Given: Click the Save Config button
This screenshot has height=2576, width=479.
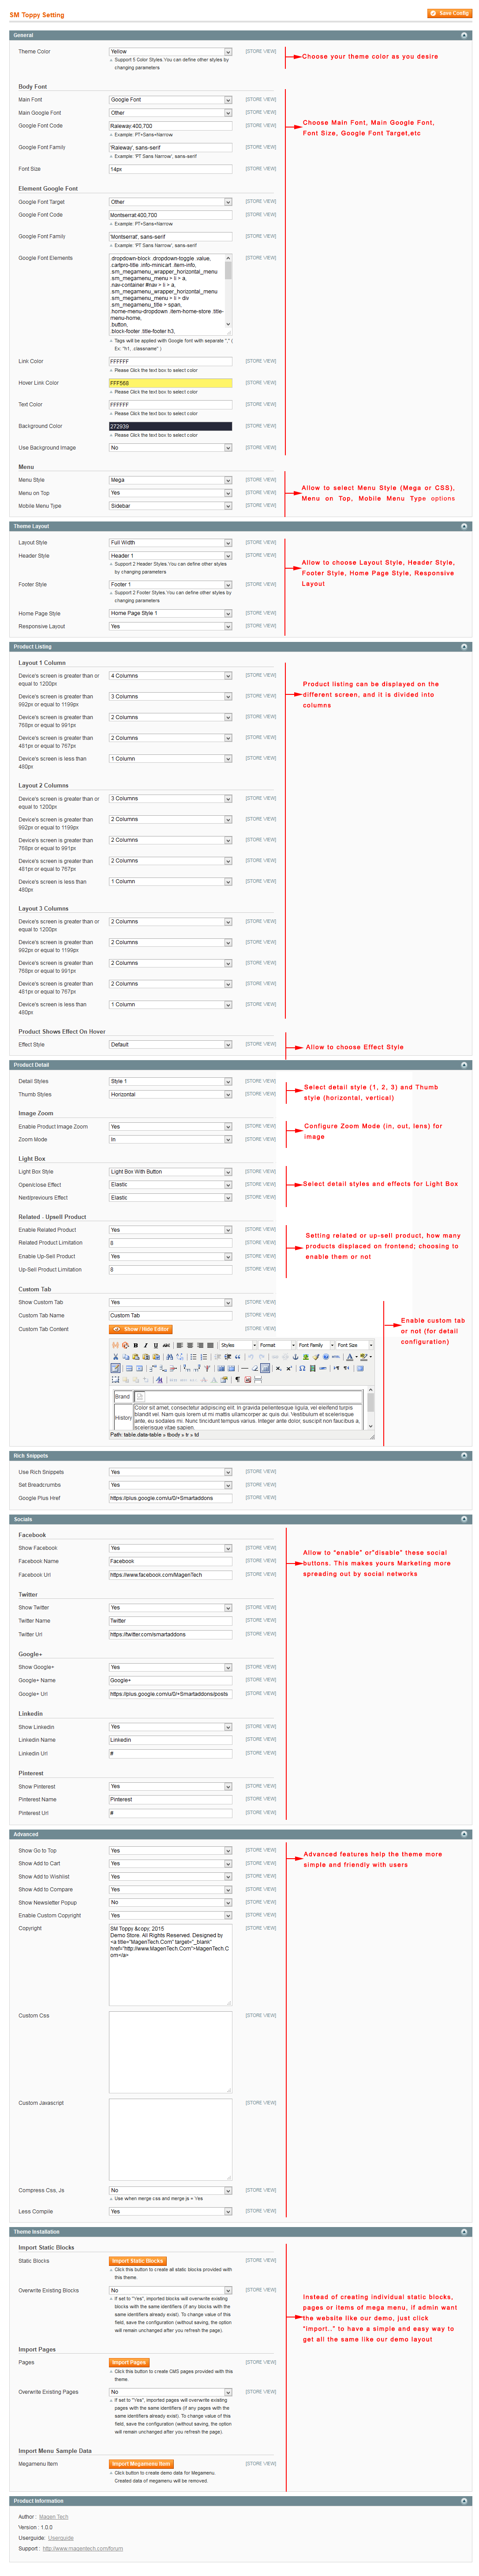Looking at the screenshot, I should [x=449, y=13].
